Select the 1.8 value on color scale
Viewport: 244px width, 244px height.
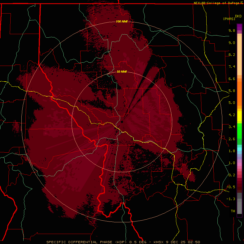click(232, 151)
